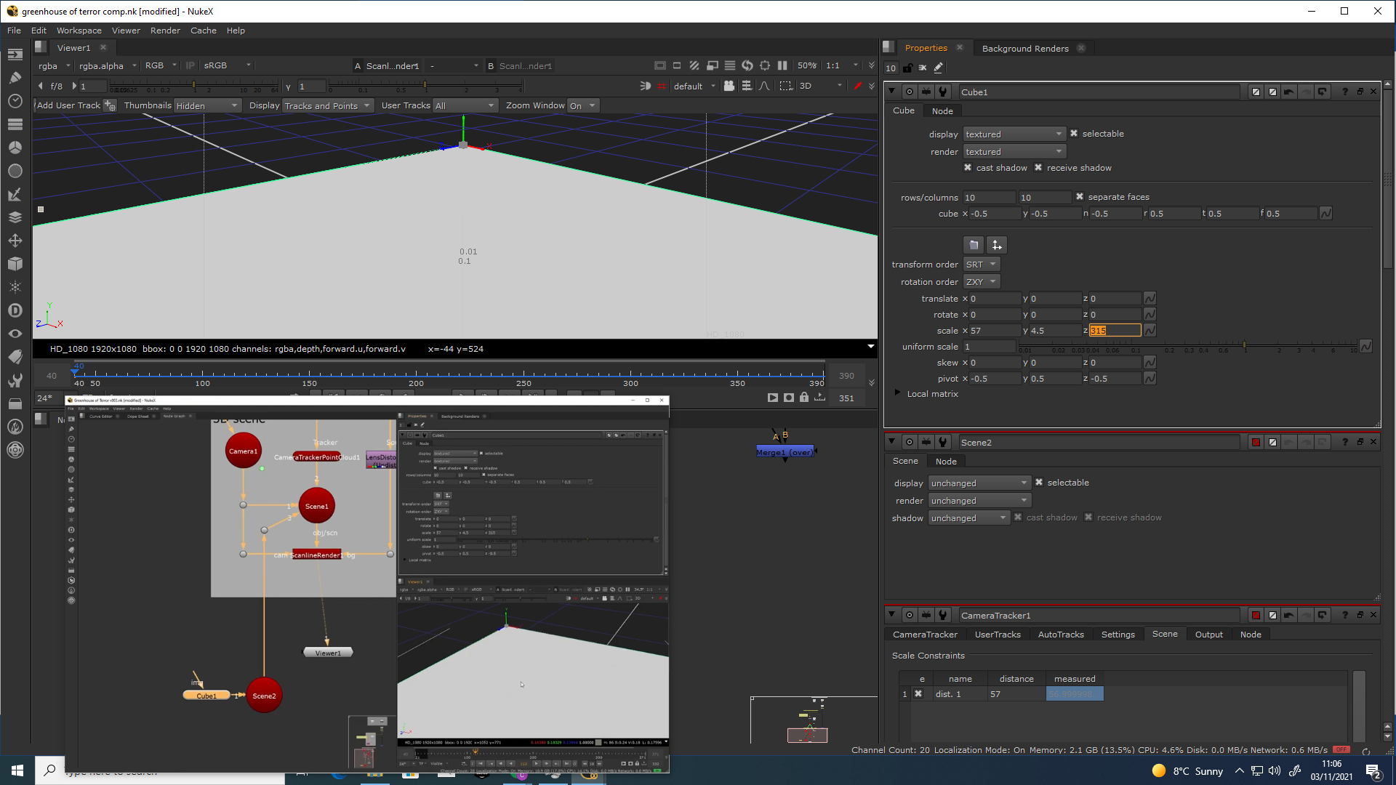Viewport: 1396px width, 785px height.
Task: Open the Time tools clock icon
Action: 15,101
